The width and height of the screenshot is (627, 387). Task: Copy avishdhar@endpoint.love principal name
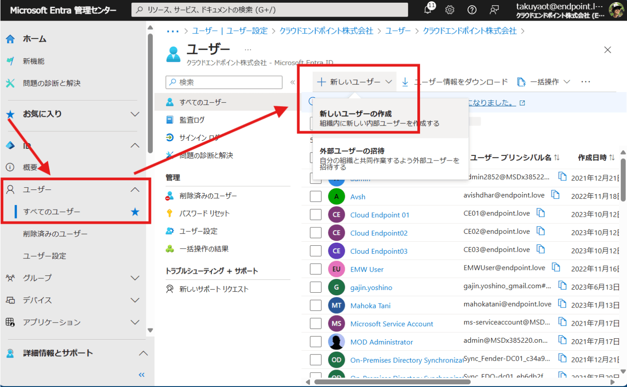[556, 194]
